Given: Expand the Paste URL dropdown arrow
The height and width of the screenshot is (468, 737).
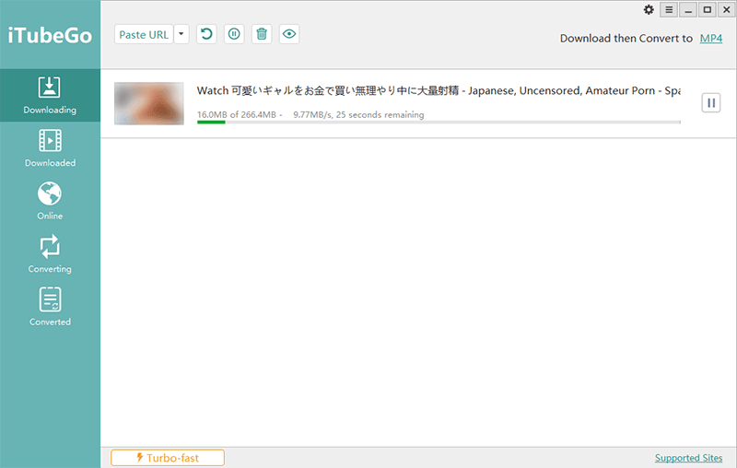Looking at the screenshot, I should coord(181,34).
